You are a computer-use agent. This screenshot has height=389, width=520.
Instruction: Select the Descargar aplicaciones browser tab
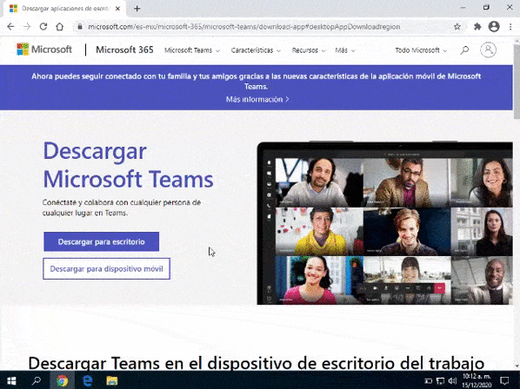coord(64,9)
